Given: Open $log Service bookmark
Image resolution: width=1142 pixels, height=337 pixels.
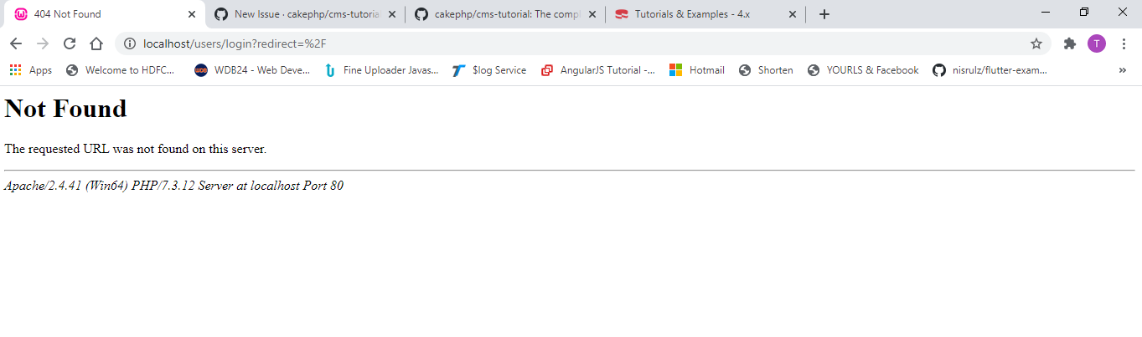Looking at the screenshot, I should [x=489, y=70].
